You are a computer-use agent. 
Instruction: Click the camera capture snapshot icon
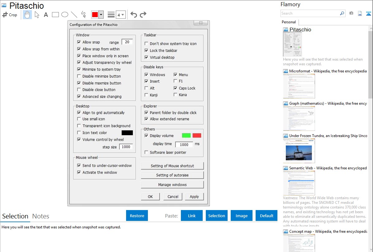351,13
